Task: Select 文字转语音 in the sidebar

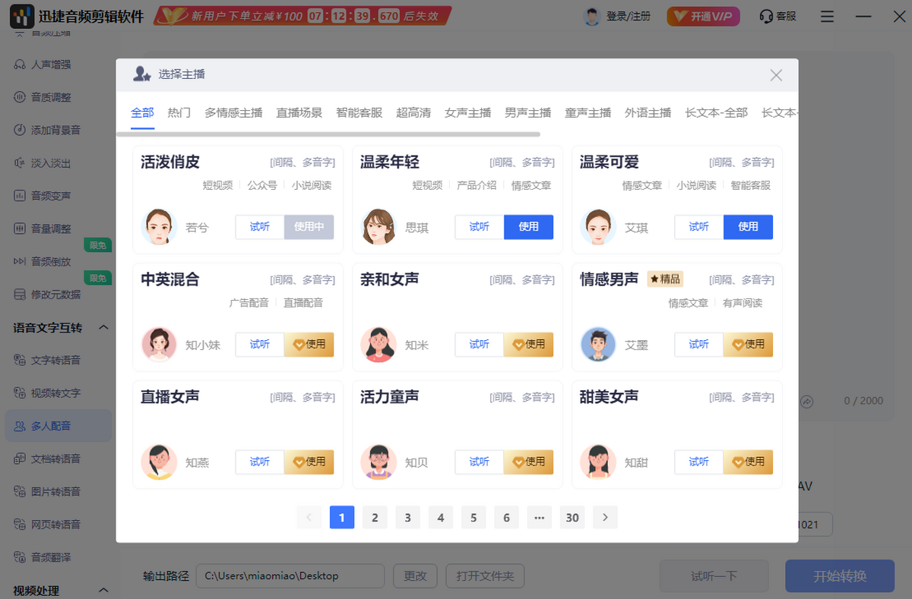Action: pos(55,360)
